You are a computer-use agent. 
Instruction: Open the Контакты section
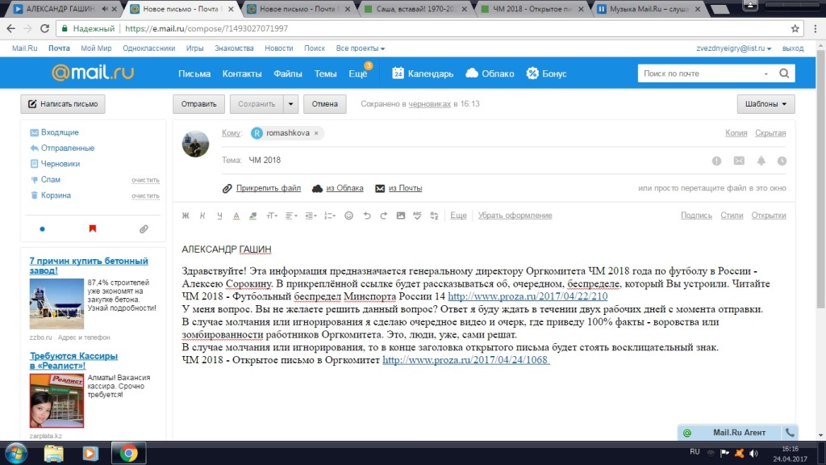coord(242,73)
